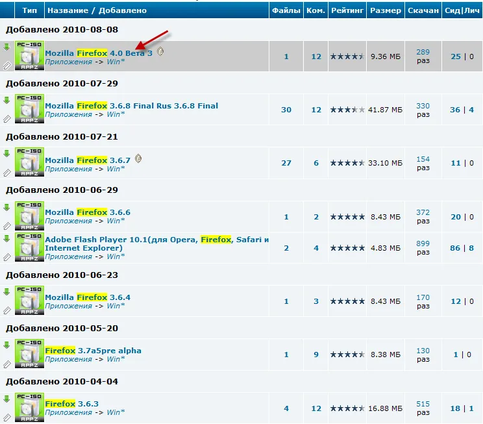Sort by the Лич column header
This screenshot has height=424, width=483.
[472, 10]
